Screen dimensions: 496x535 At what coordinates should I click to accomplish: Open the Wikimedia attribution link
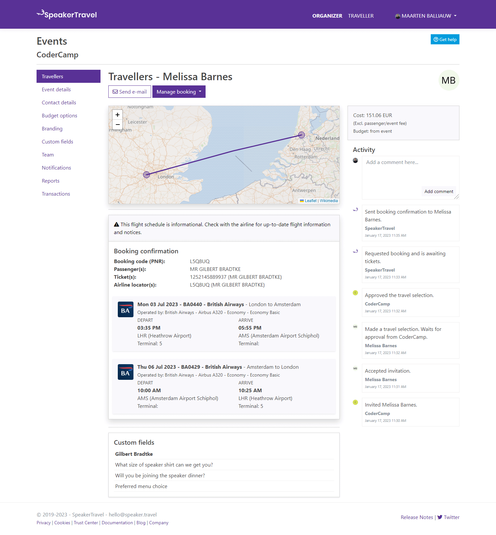tap(329, 201)
